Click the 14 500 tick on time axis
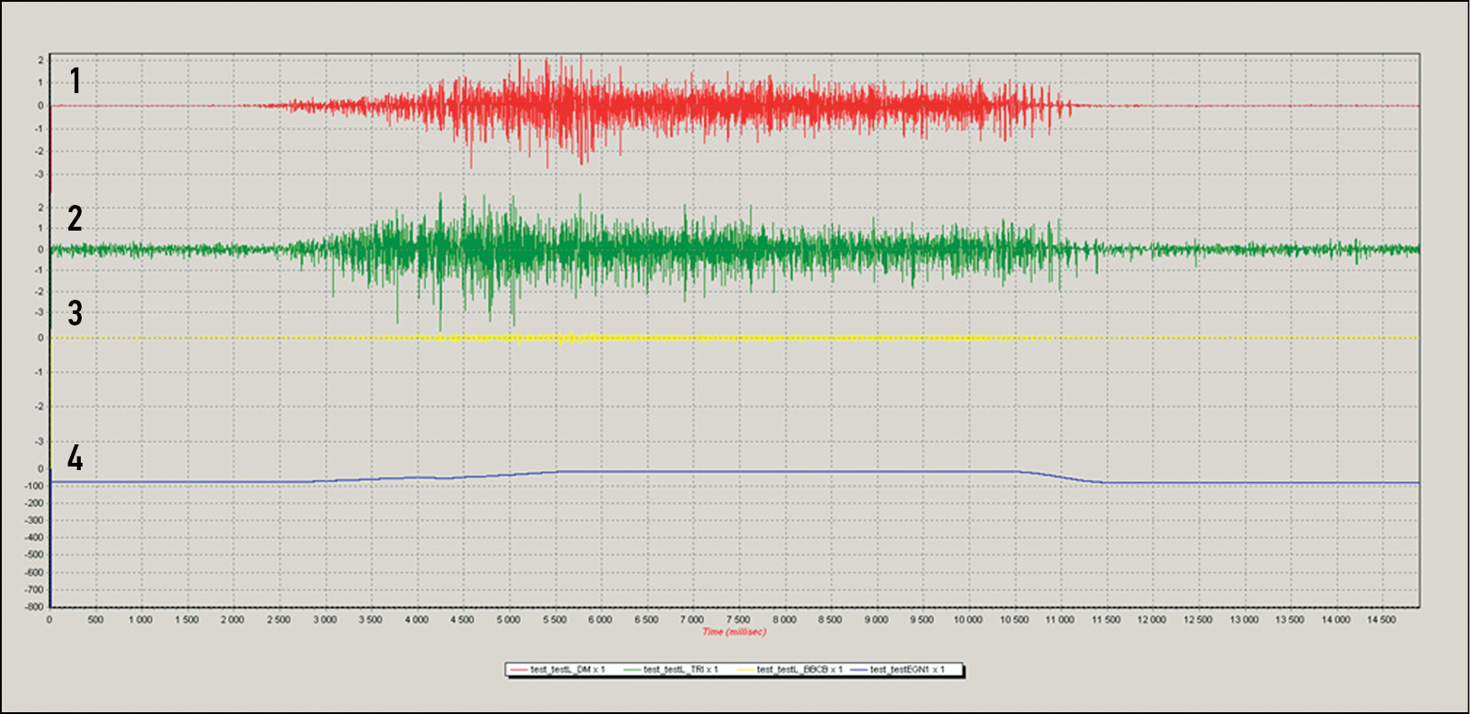The image size is (1470, 714). [x=1381, y=620]
